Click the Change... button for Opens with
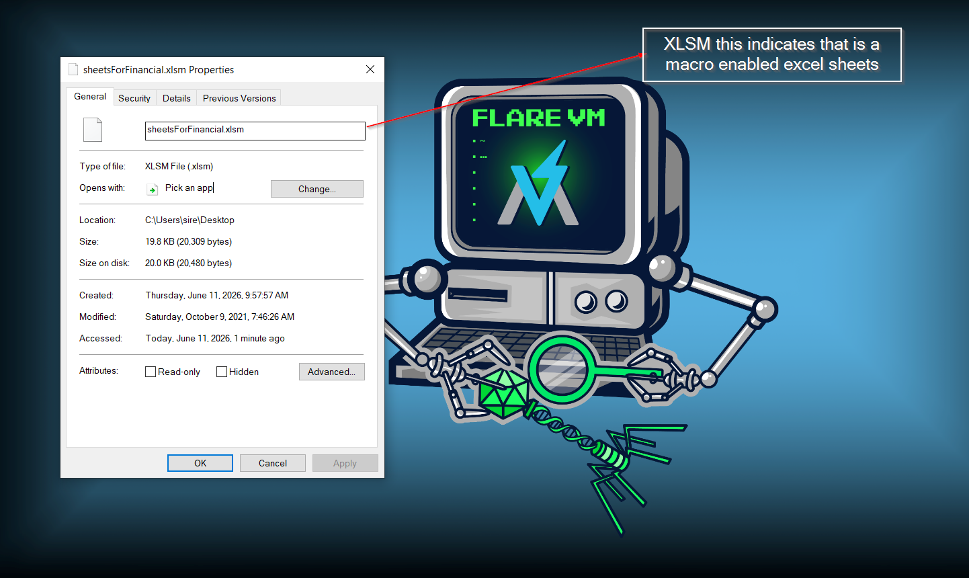Screen dimensions: 969x578 (317, 189)
